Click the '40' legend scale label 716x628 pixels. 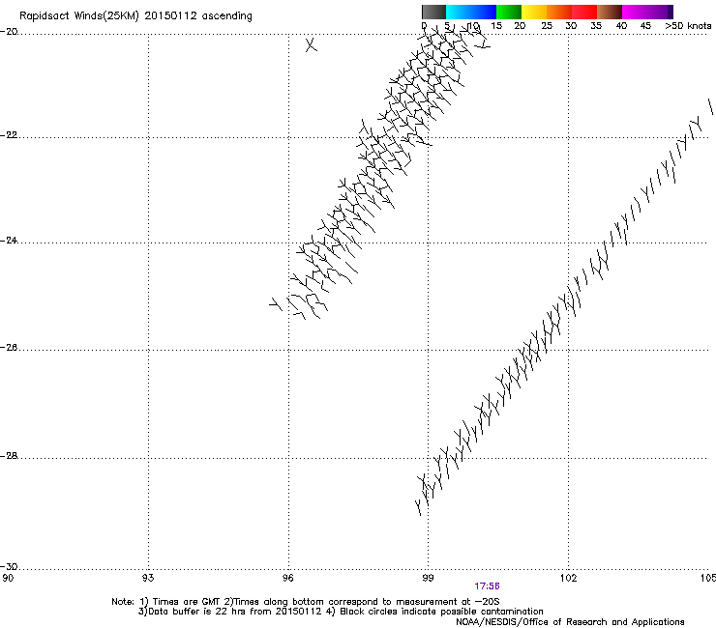coord(621,26)
